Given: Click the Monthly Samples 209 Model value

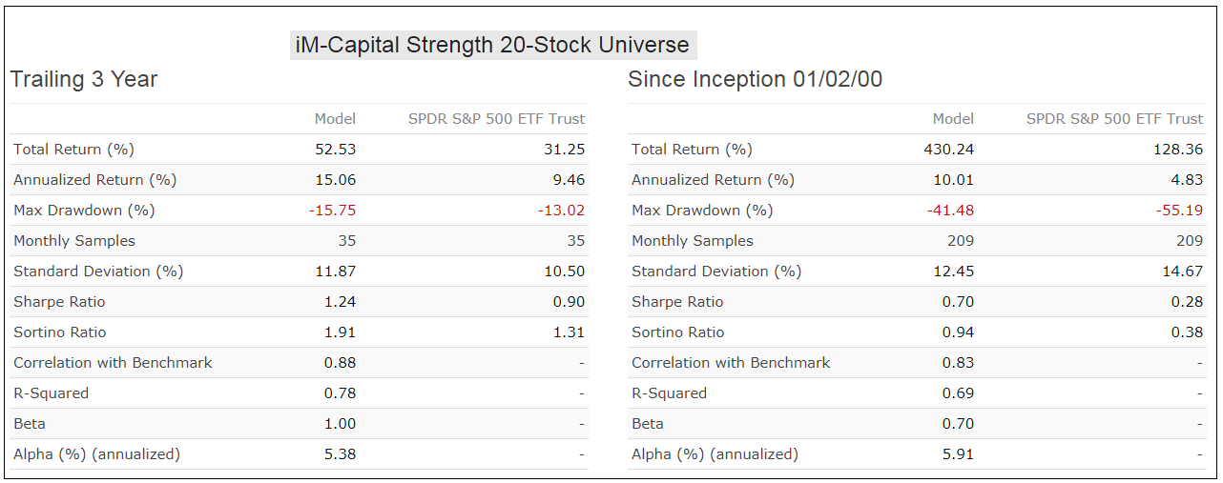Looking at the screenshot, I should point(960,241).
